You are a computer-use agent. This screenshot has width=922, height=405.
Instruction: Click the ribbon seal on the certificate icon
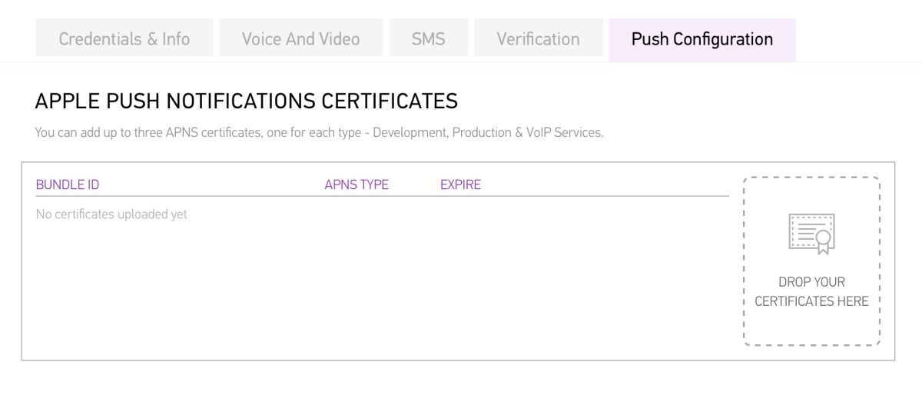tap(823, 241)
